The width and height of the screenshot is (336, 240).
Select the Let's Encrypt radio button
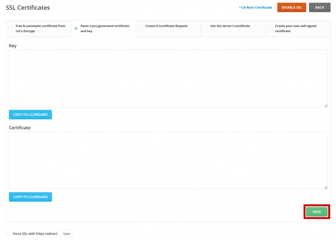click(x=11, y=28)
